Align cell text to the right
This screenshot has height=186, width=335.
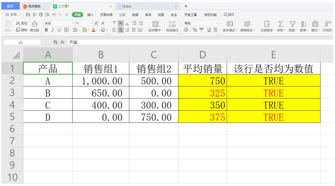(x=127, y=30)
